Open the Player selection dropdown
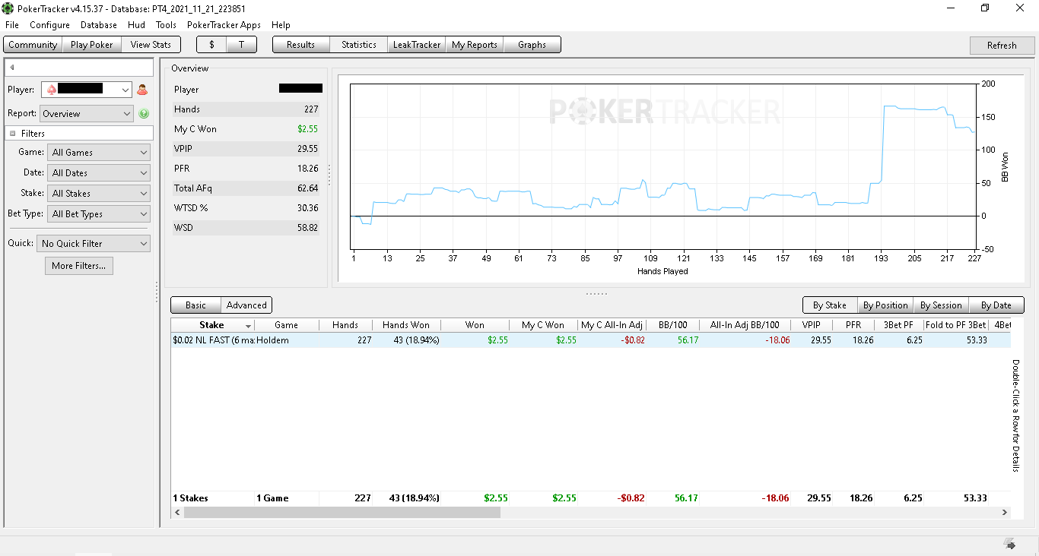This screenshot has height=556, width=1039. tap(87, 90)
